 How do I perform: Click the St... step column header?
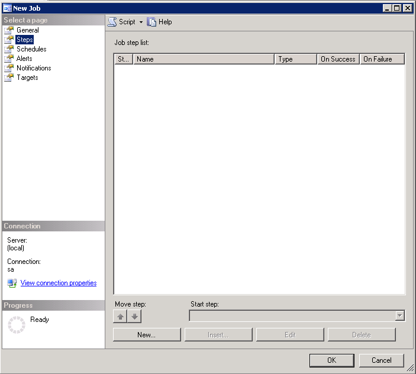124,59
